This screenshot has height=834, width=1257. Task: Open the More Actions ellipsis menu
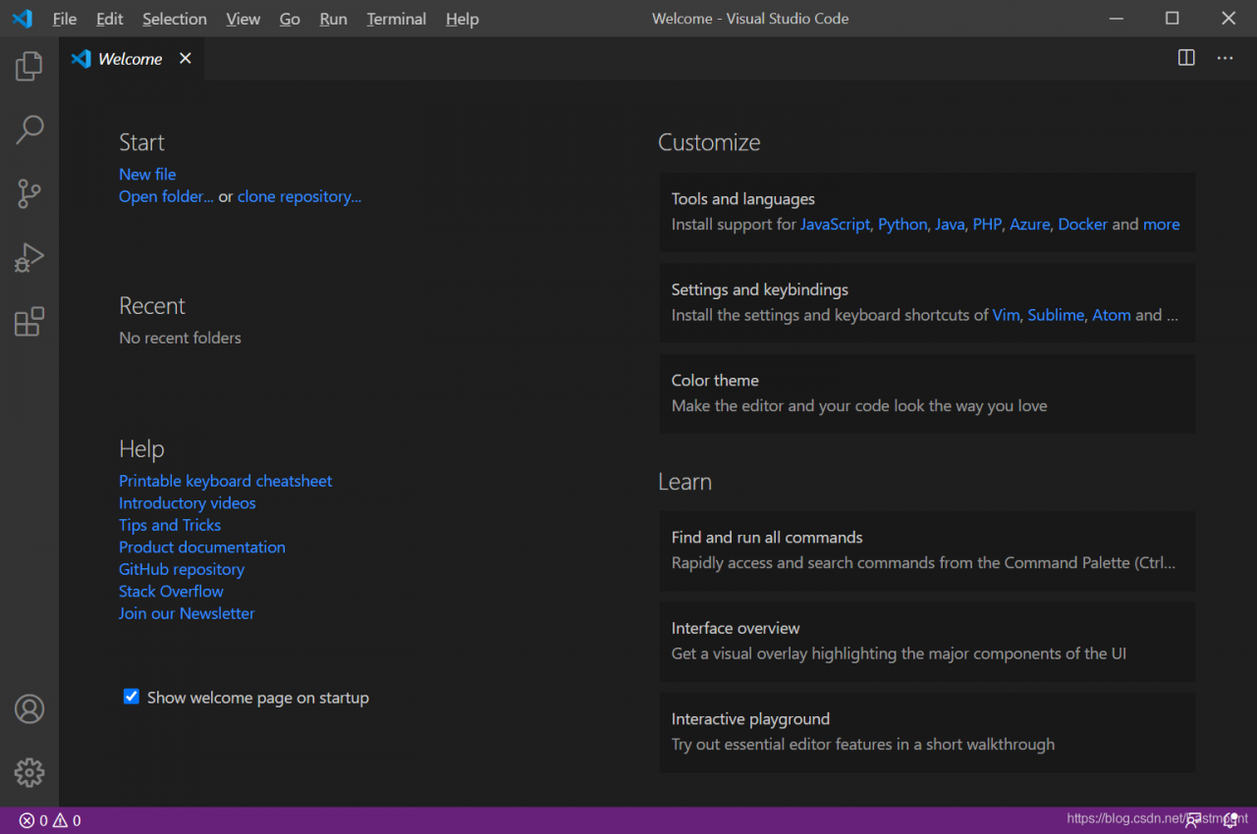coord(1225,58)
